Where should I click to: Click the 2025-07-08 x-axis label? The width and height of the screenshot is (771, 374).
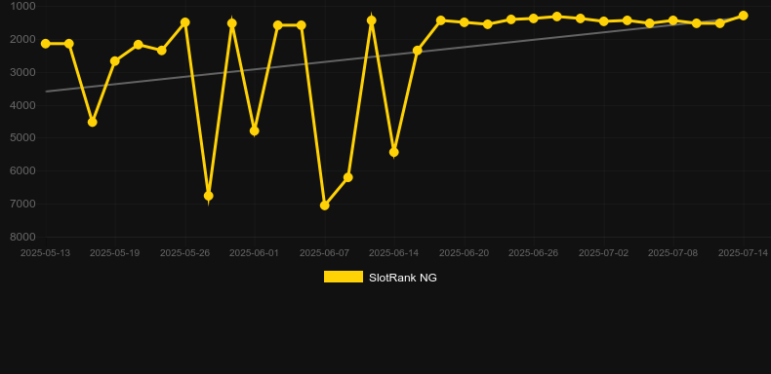(673, 253)
